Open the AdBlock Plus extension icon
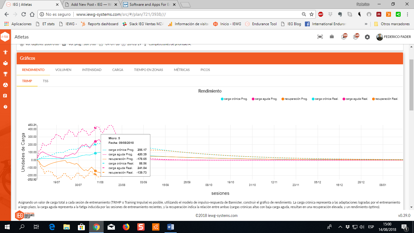Viewport: 414px width, 233px height. pyautogui.click(x=320, y=14)
